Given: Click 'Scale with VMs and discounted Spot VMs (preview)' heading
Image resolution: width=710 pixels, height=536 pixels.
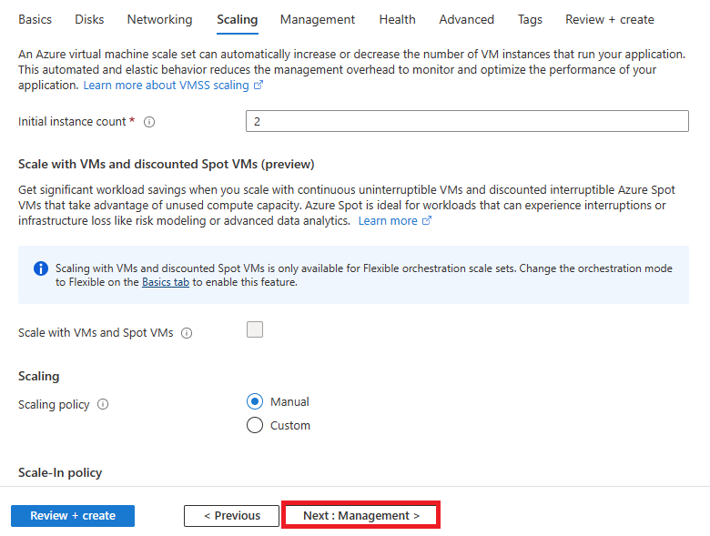Looking at the screenshot, I should [167, 164].
